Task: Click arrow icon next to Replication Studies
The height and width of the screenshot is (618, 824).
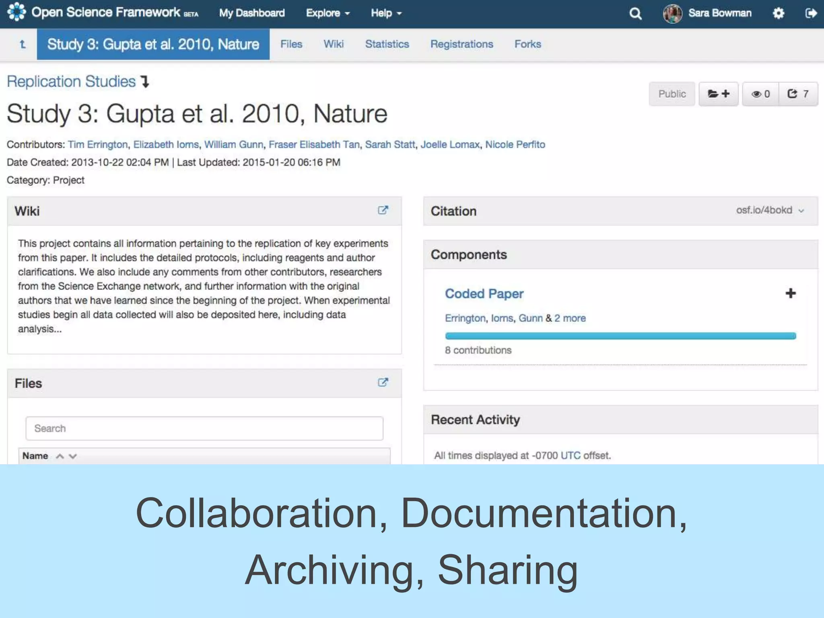Action: coord(145,82)
